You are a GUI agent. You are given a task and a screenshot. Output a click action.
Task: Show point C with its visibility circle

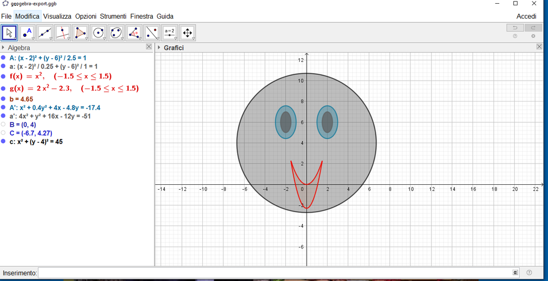coord(4,133)
